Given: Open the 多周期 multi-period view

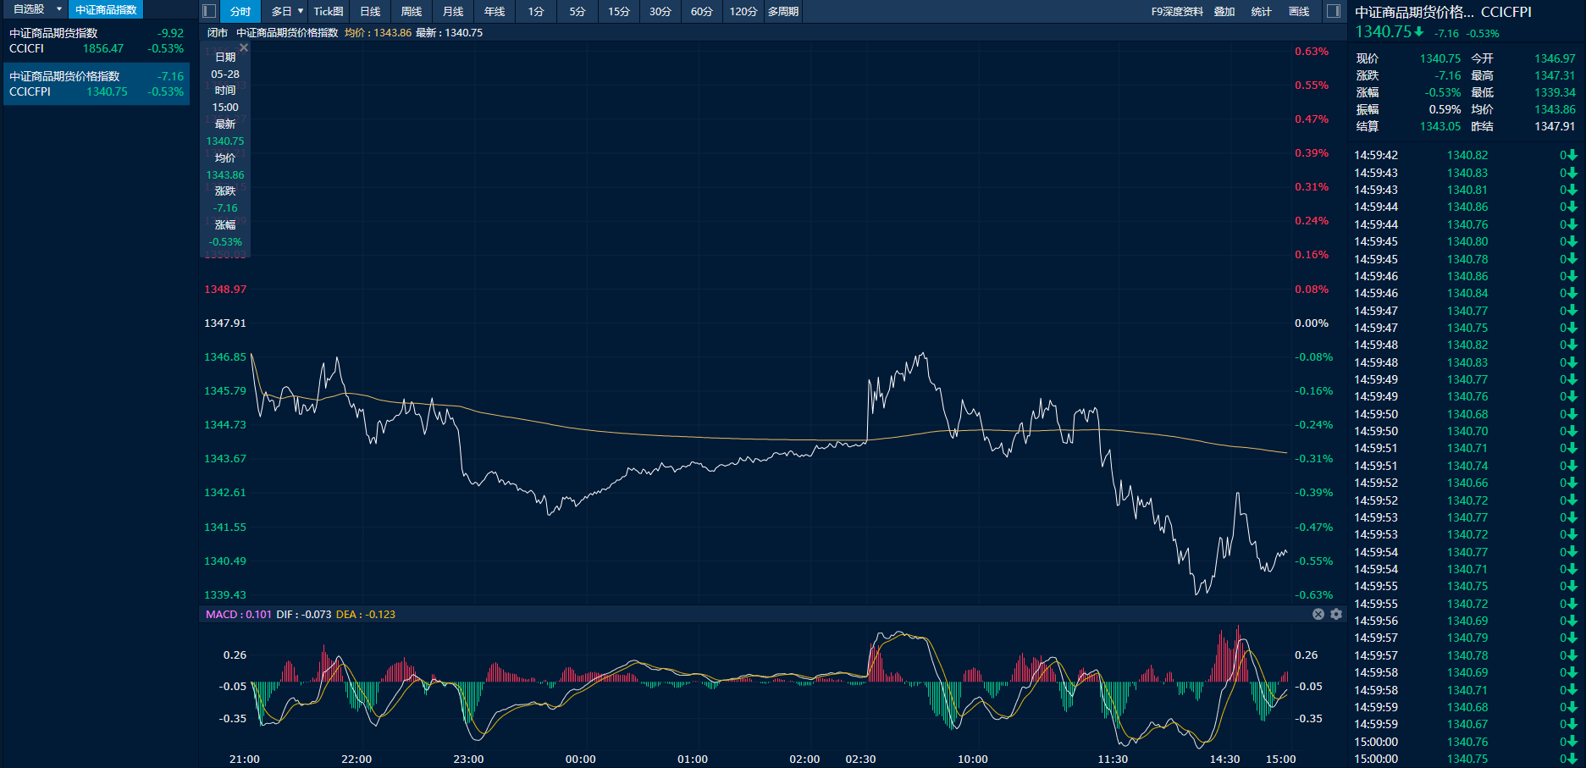Looking at the screenshot, I should (x=783, y=11).
